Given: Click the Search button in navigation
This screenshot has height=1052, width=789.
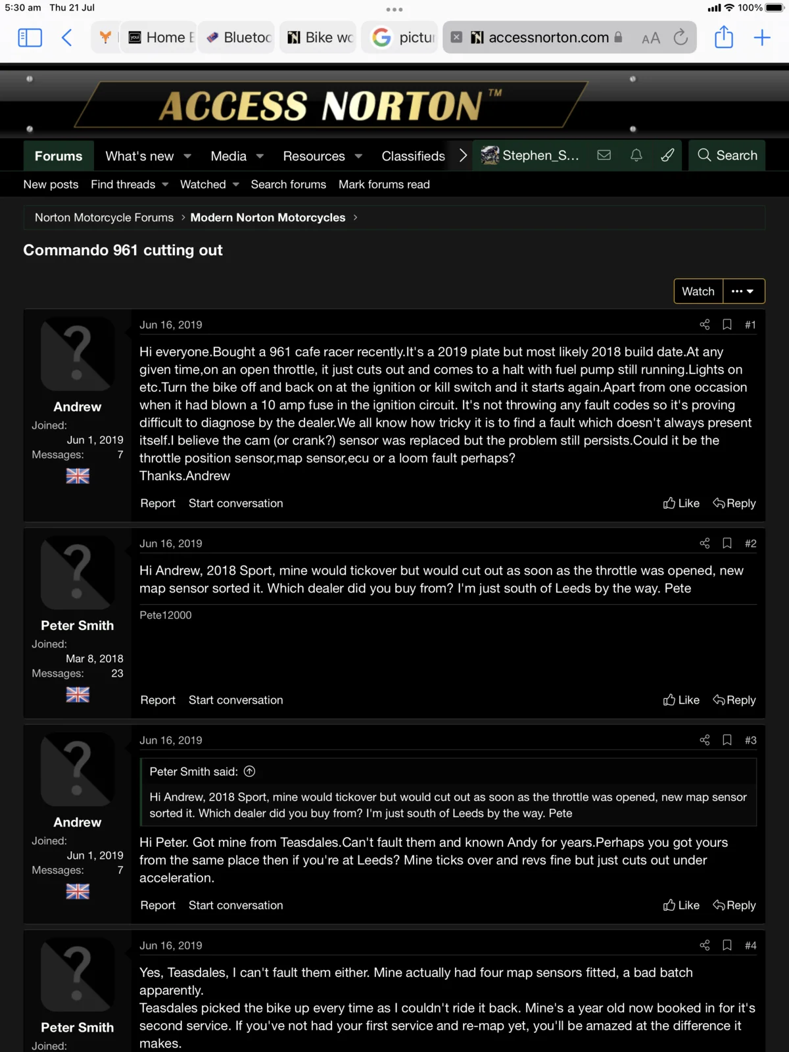Looking at the screenshot, I should pyautogui.click(x=727, y=155).
